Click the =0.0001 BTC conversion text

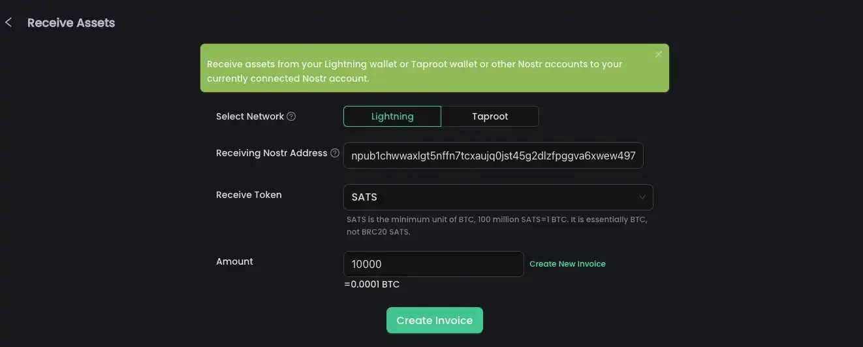371,284
